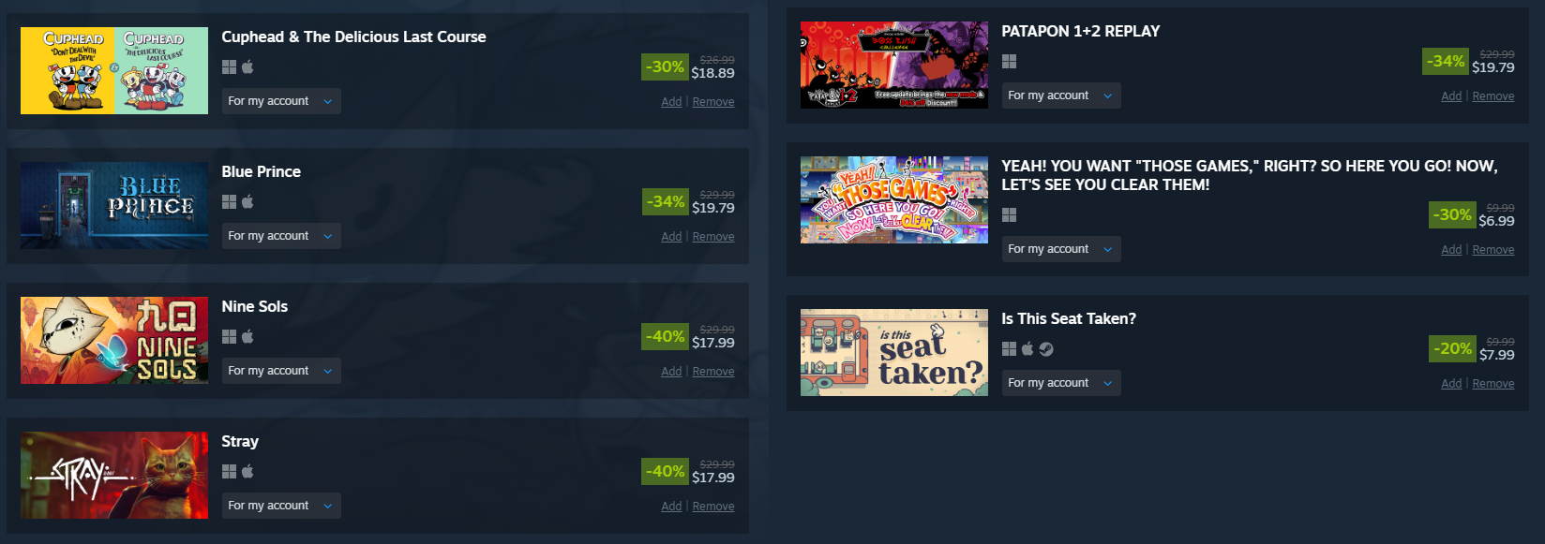The image size is (1545, 544).
Task: Click Add link for Nine Sols
Action: coord(671,372)
